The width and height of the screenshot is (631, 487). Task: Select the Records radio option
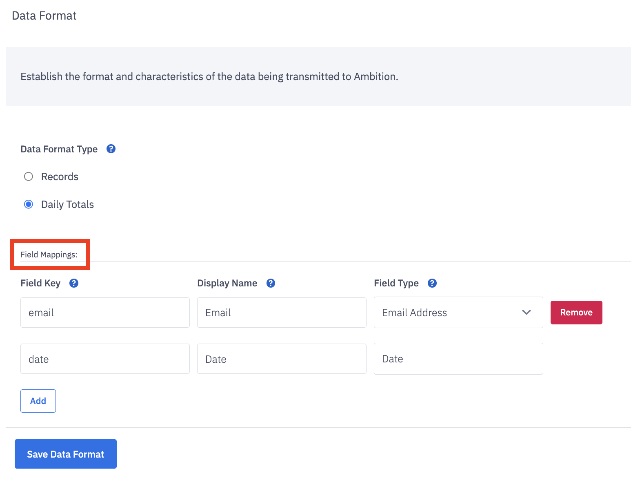point(29,176)
